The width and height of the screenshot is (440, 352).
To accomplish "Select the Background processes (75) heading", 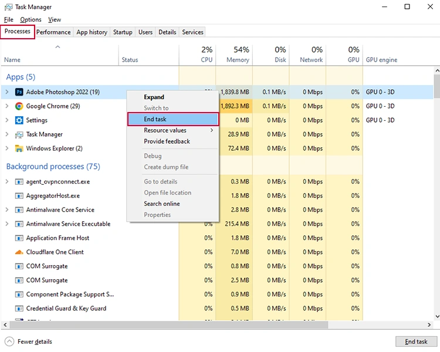I will [x=53, y=167].
